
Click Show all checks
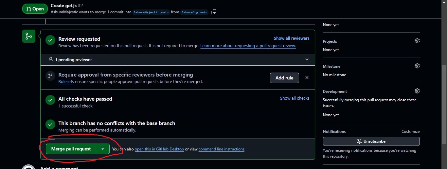[x=295, y=98]
